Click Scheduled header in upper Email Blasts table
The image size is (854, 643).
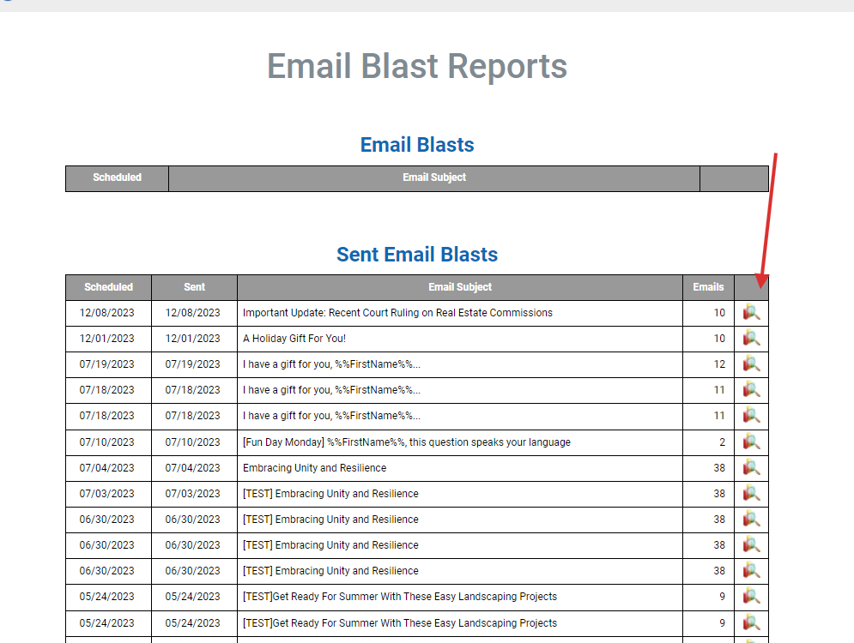(117, 177)
